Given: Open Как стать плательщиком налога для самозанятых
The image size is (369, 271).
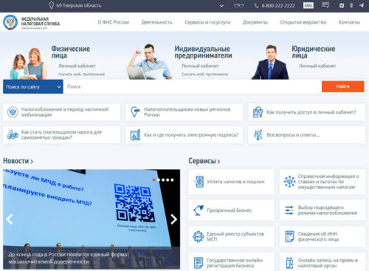Looking at the screenshot, I should [x=61, y=134].
